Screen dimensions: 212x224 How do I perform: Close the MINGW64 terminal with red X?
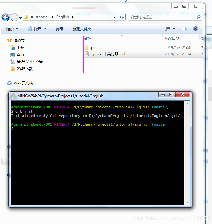pyautogui.click(x=183, y=95)
